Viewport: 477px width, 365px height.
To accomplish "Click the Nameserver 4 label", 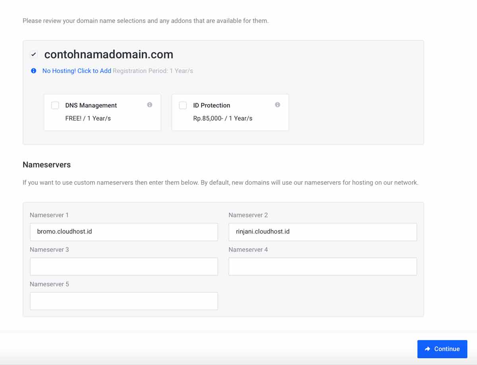I will tap(248, 250).
